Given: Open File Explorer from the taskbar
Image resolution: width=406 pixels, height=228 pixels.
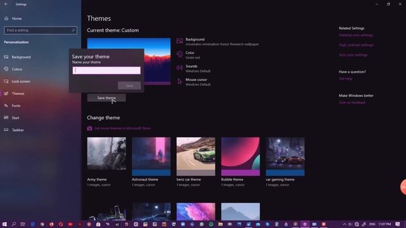Looking at the screenshot, I should point(220,224).
